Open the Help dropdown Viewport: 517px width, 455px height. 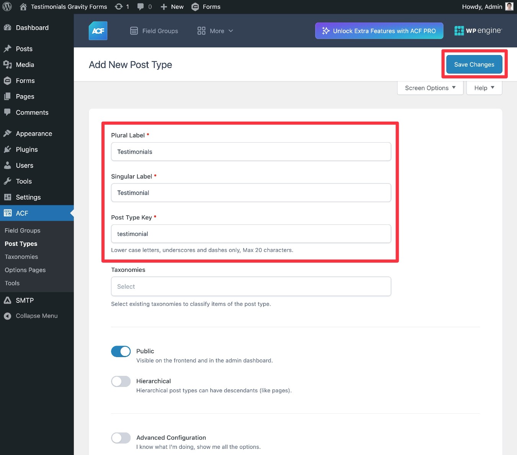(x=484, y=88)
